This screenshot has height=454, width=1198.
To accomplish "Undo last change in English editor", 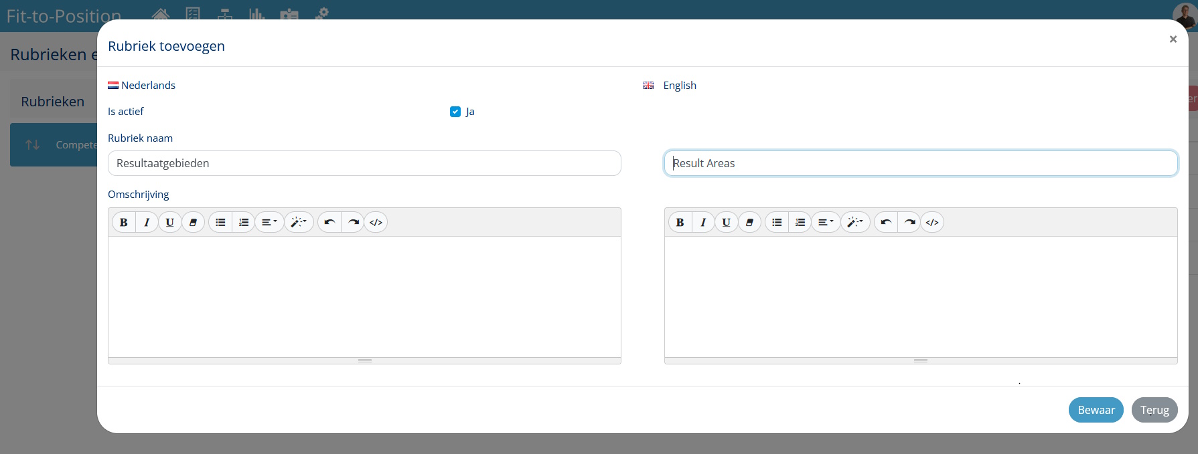I will pos(886,222).
